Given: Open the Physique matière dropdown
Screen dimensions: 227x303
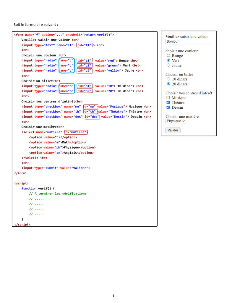Looking at the screenshot, I should (x=176, y=121).
